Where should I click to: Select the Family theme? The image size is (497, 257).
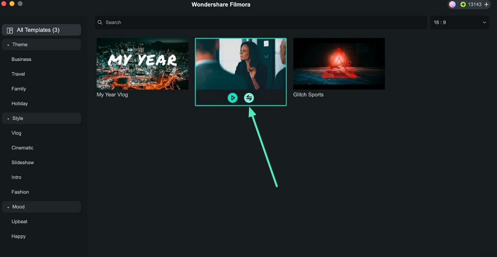[x=19, y=89]
